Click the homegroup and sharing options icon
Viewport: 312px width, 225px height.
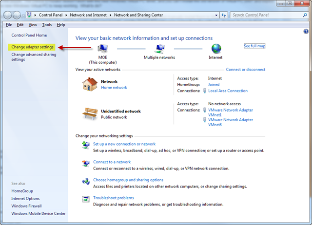(85, 181)
